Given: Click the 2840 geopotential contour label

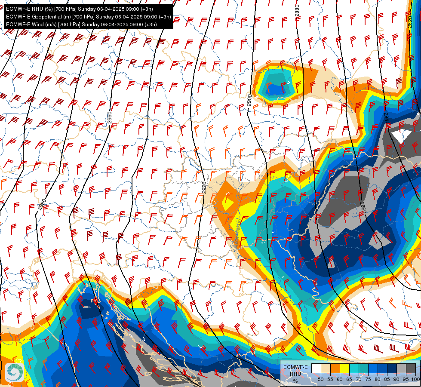Looking at the screenshot, I should click(x=386, y=119).
